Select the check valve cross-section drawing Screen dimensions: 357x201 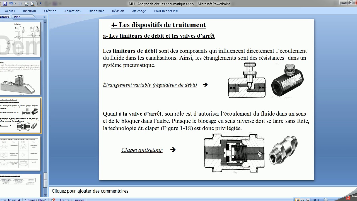pyautogui.click(x=234, y=153)
